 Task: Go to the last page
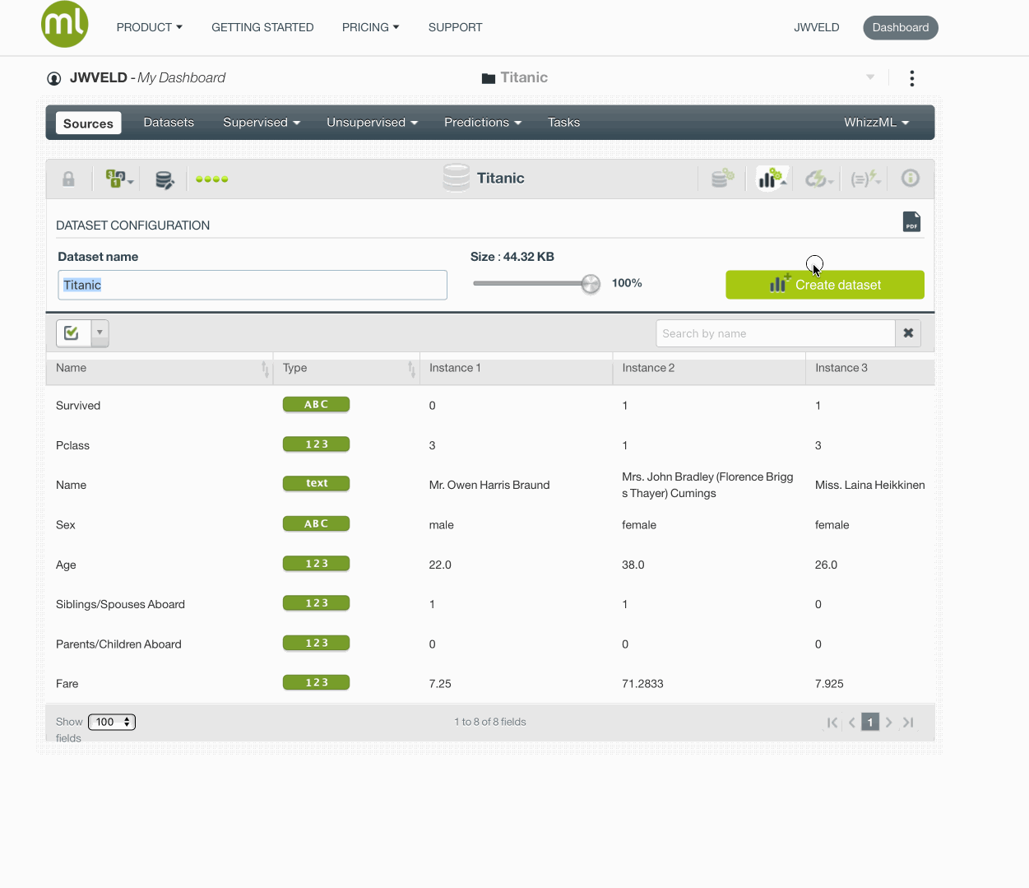(908, 723)
